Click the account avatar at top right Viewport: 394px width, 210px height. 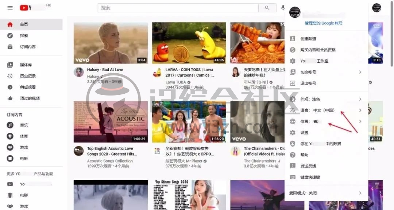click(376, 8)
